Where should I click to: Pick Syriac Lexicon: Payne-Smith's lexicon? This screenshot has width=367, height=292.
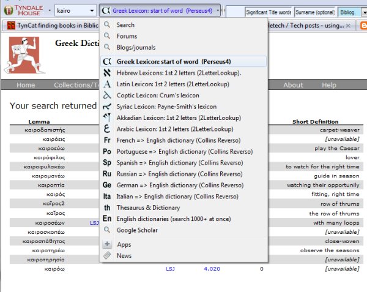click(x=183, y=107)
